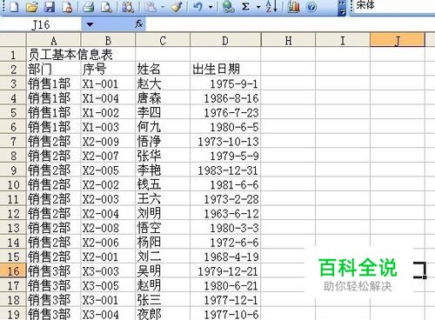435x320 pixels.
Task: Select cell with date 1979-5-9
Action: tap(225, 156)
